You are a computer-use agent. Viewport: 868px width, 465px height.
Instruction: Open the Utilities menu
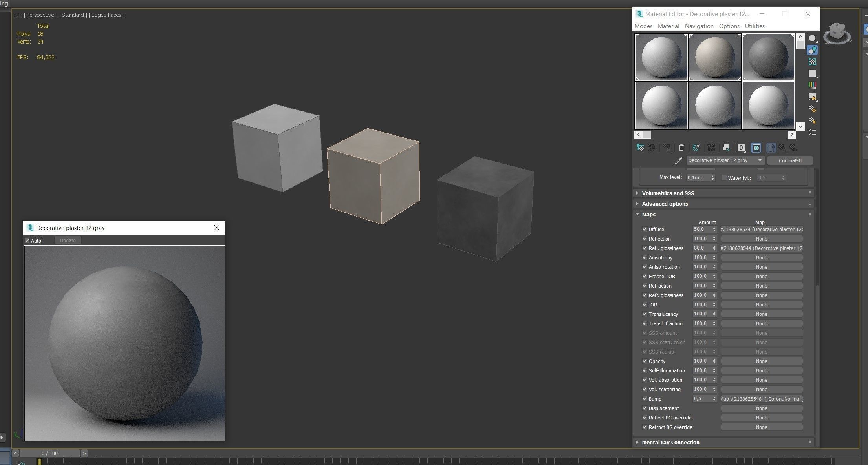tap(754, 26)
